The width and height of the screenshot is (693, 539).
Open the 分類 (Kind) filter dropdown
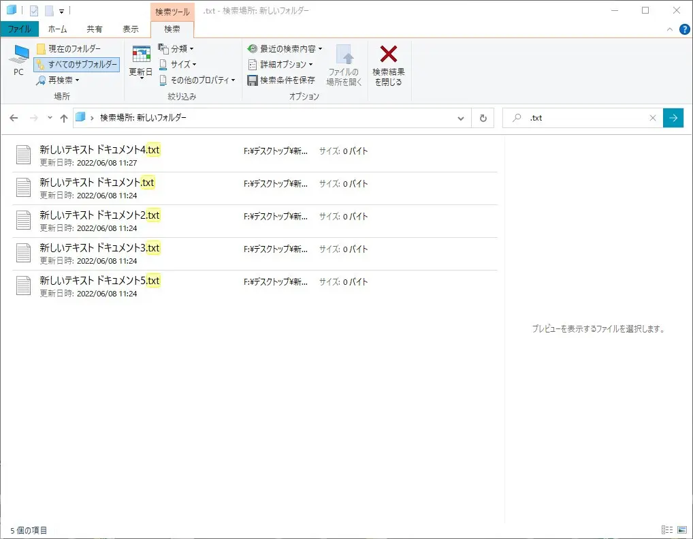coord(176,48)
